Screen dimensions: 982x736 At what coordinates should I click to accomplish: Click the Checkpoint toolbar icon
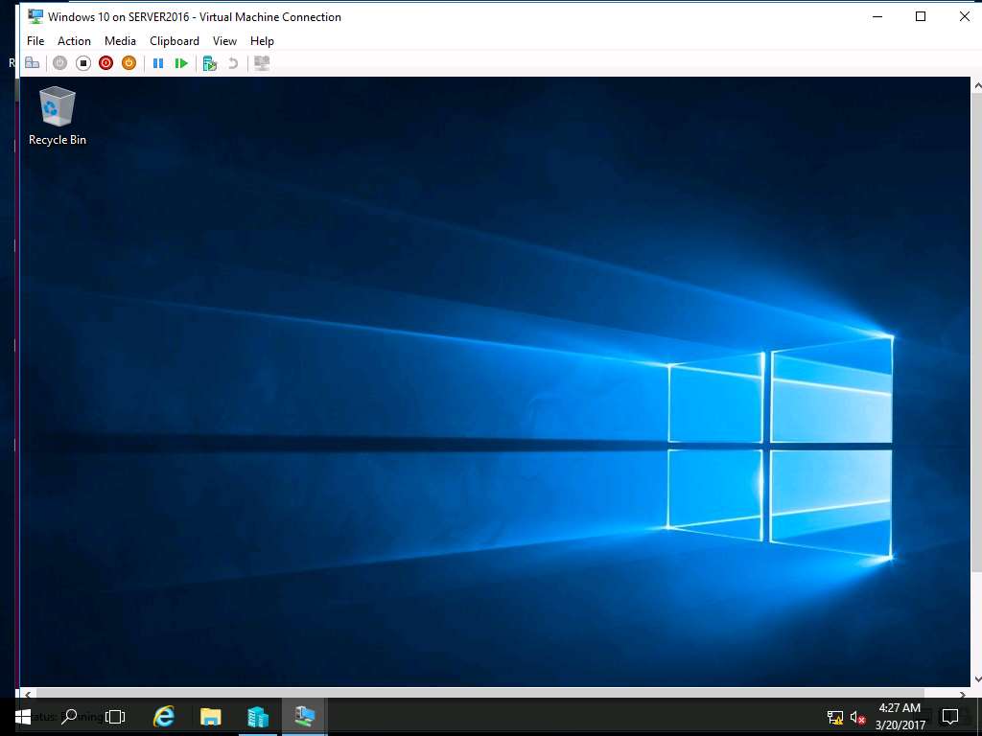[x=210, y=63]
